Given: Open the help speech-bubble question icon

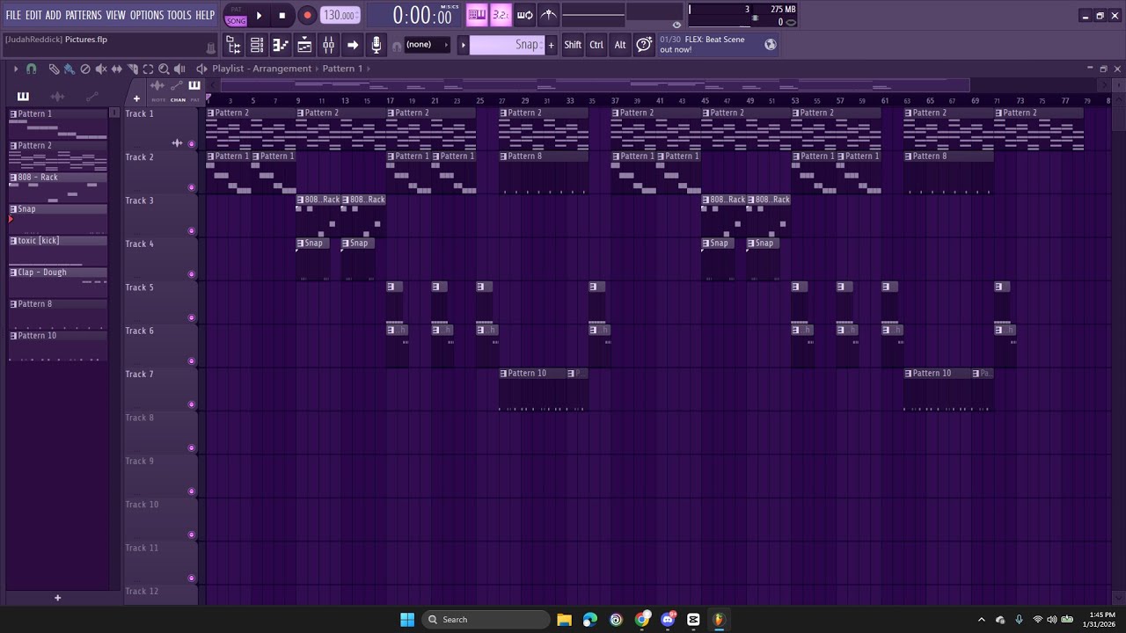Looking at the screenshot, I should 644,45.
